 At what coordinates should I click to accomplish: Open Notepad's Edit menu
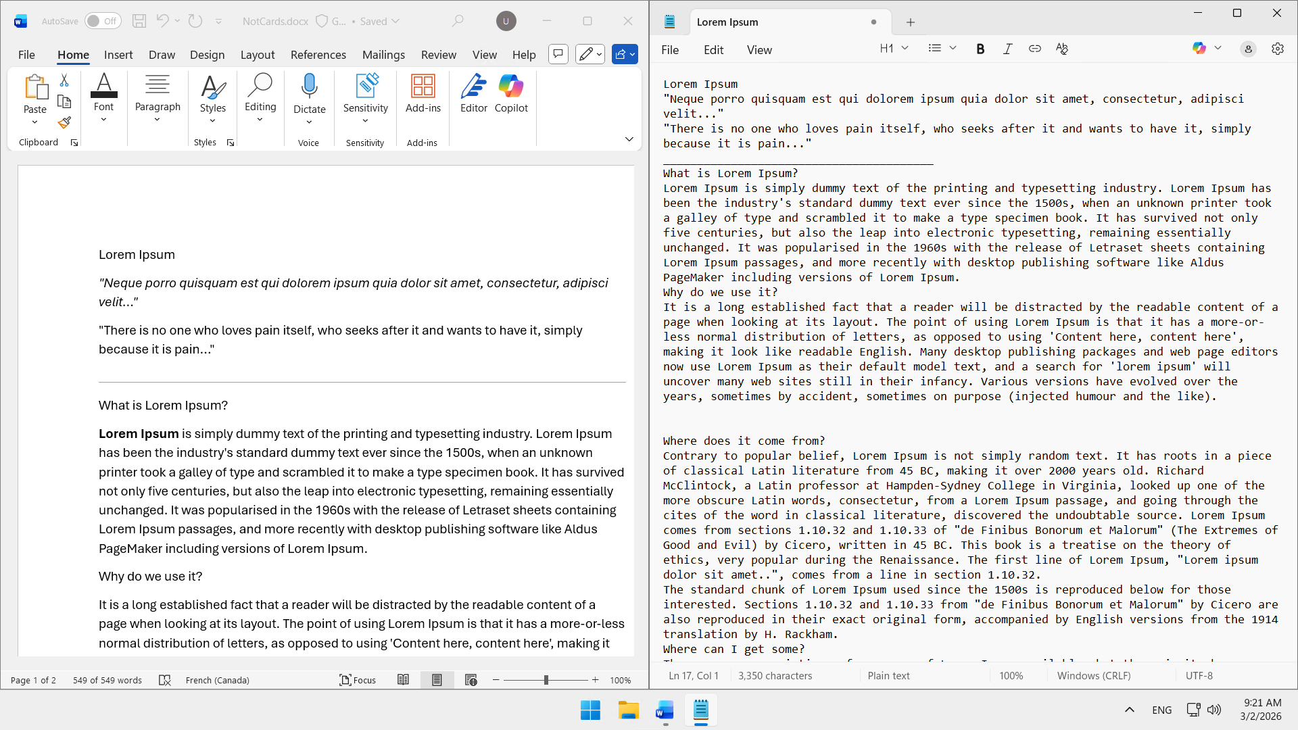[713, 50]
